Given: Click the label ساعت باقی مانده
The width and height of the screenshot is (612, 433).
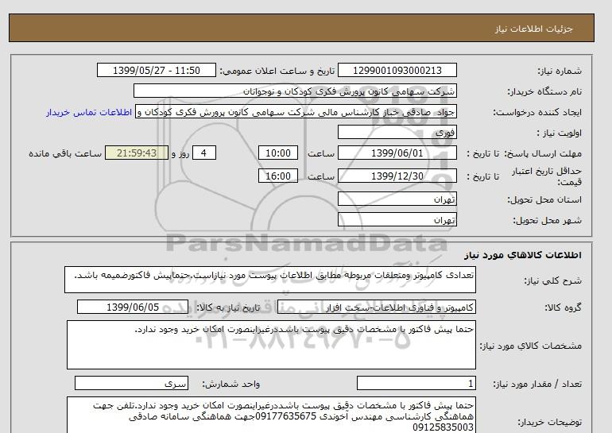Looking at the screenshot, I should [x=65, y=153].
